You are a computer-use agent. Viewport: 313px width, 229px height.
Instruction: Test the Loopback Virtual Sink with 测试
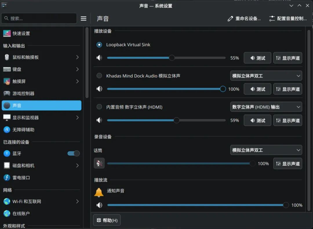tap(257, 58)
